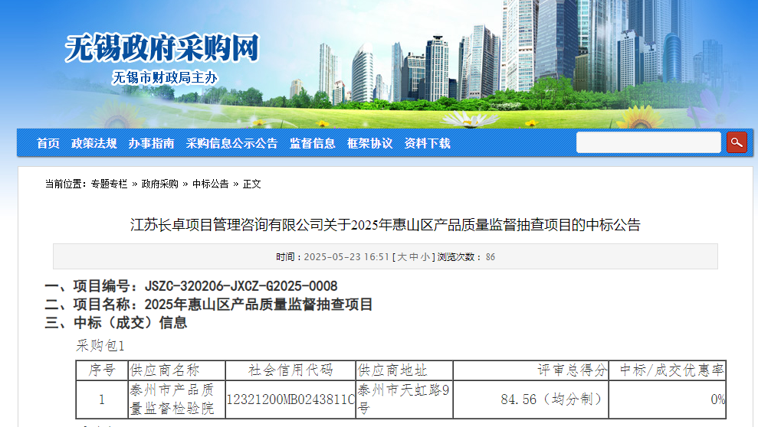Open the 政策法规 menu item

(94, 143)
